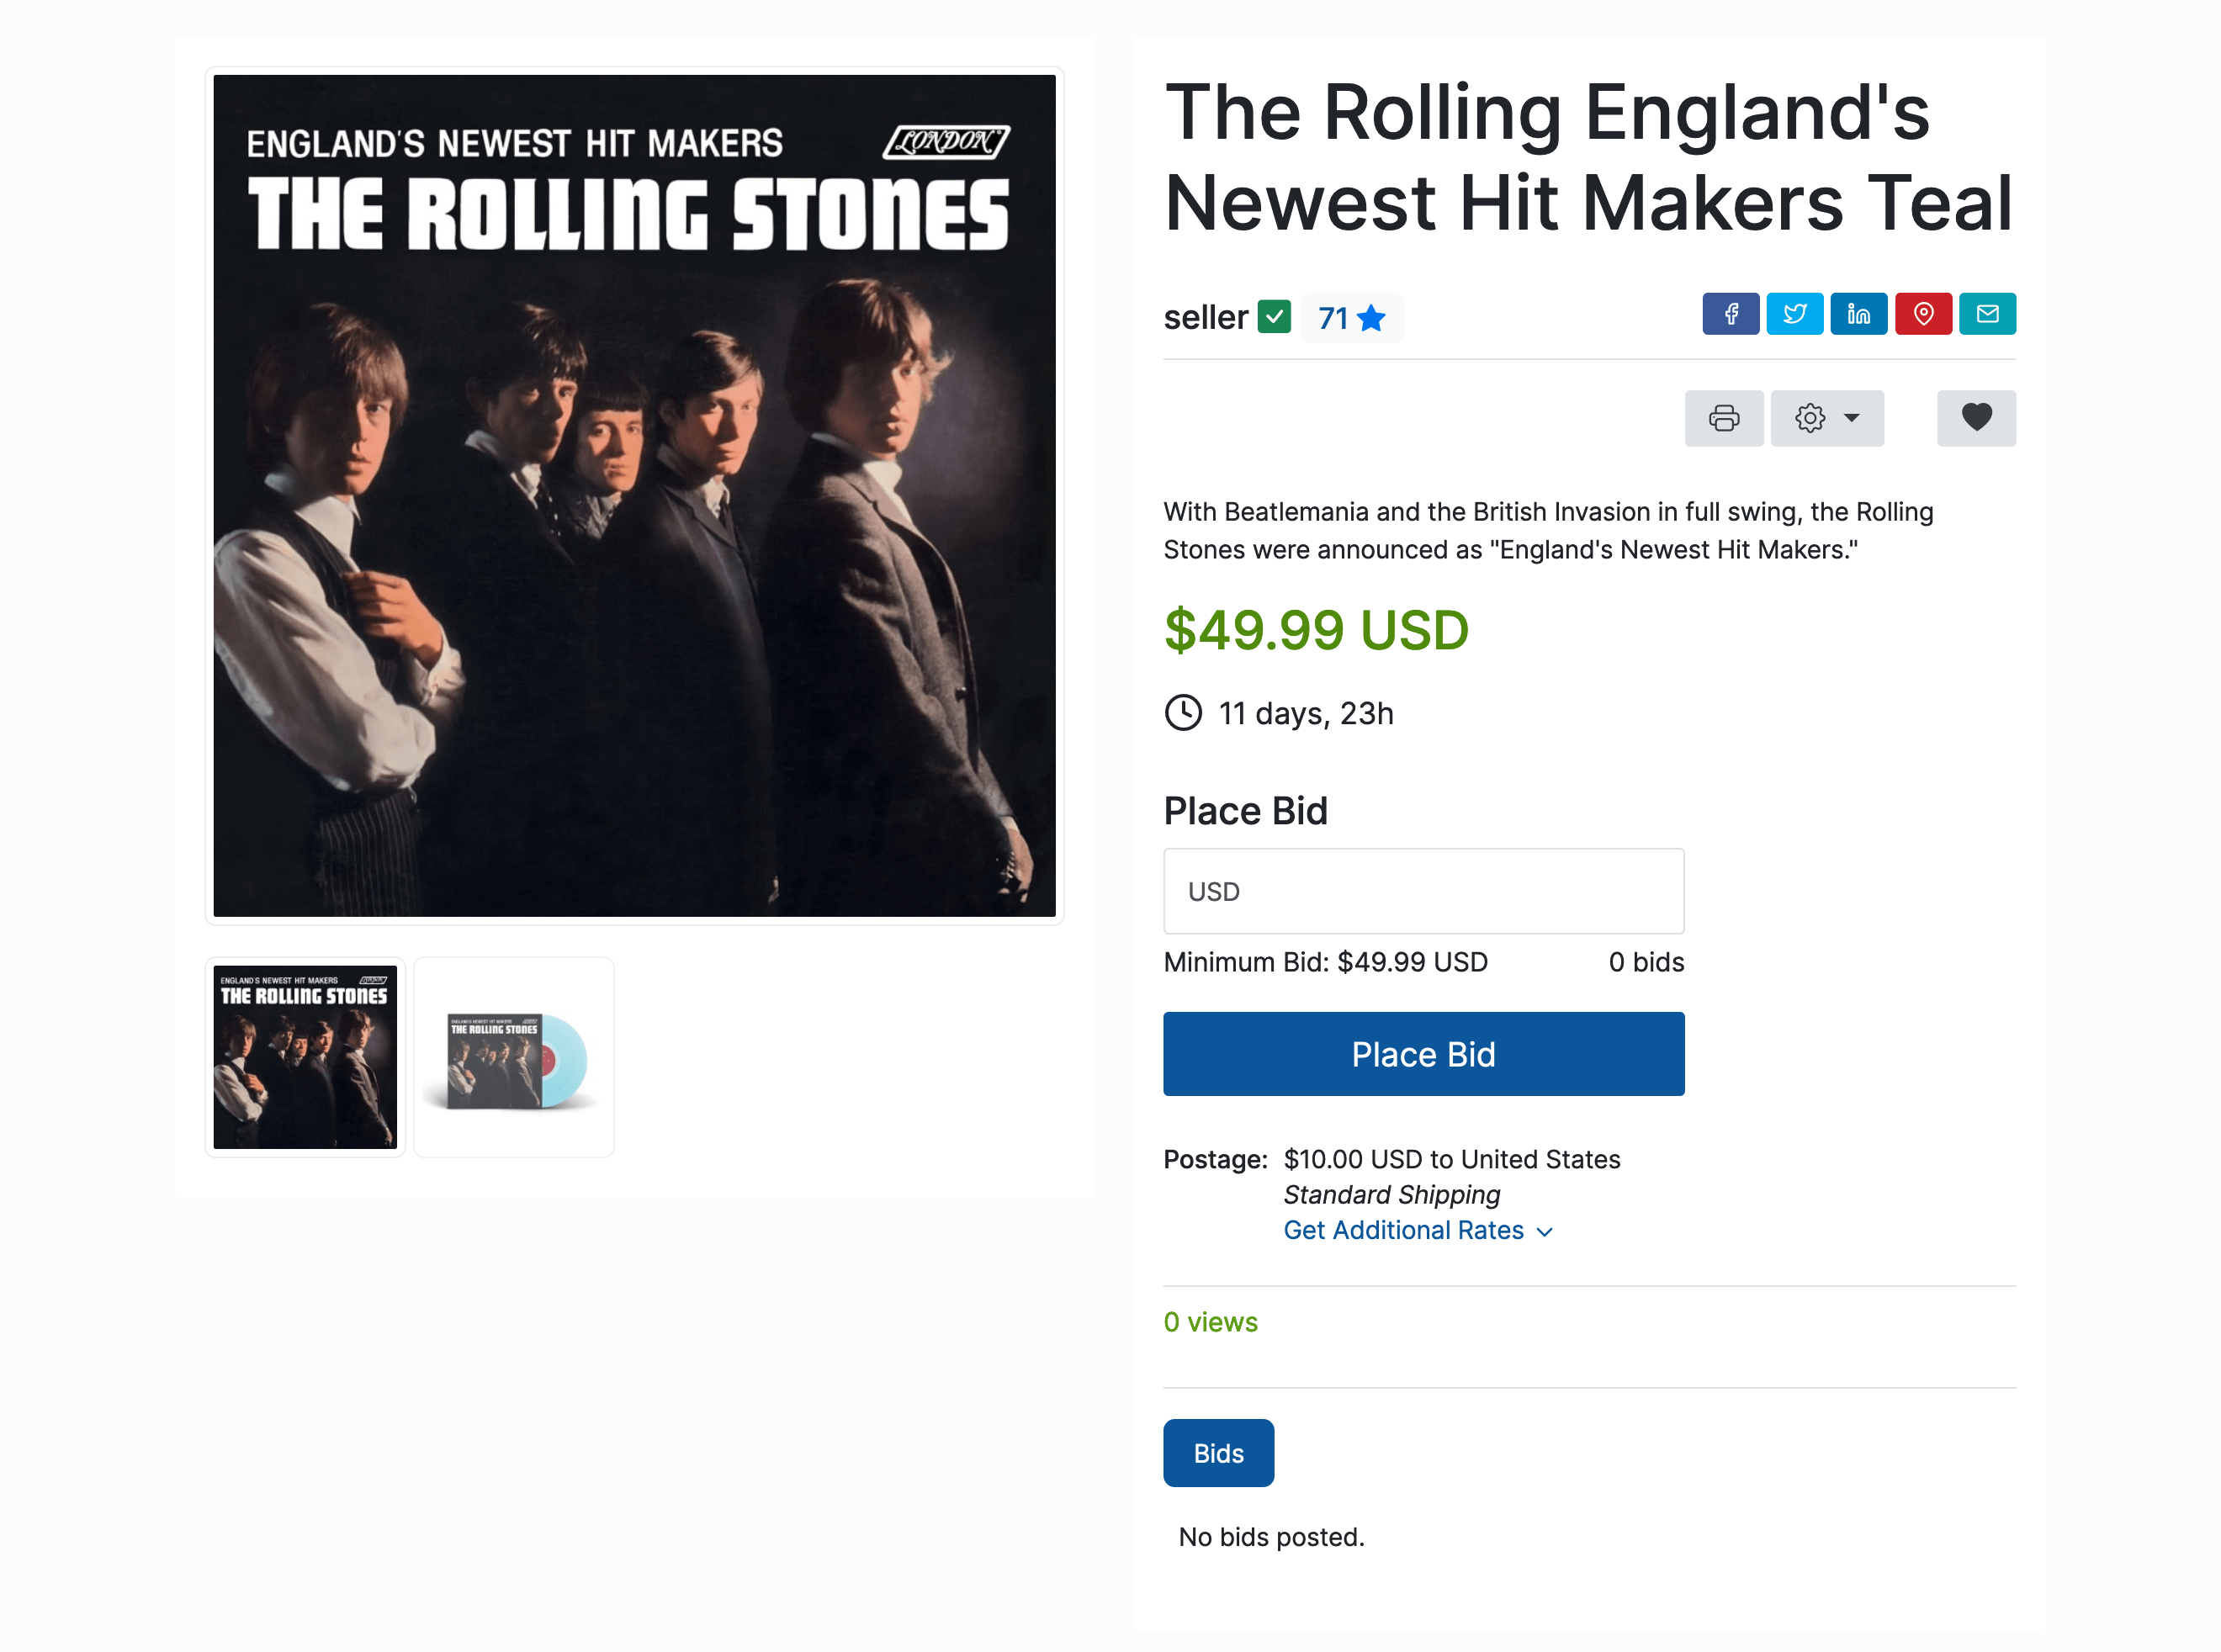Viewport: 2221px width, 1652px height.
Task: View seller's 71 star rating
Action: coord(1351,318)
